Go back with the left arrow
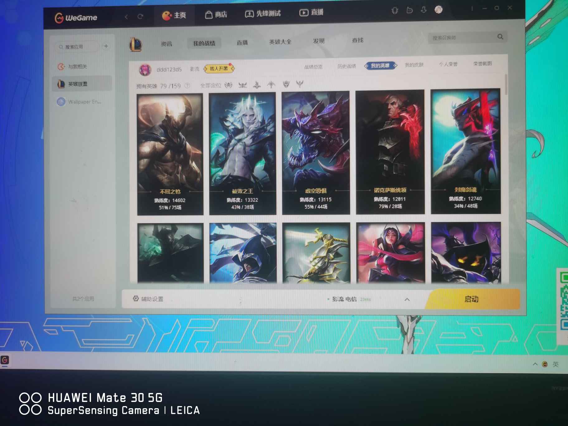This screenshot has width=568, height=426. [126, 17]
